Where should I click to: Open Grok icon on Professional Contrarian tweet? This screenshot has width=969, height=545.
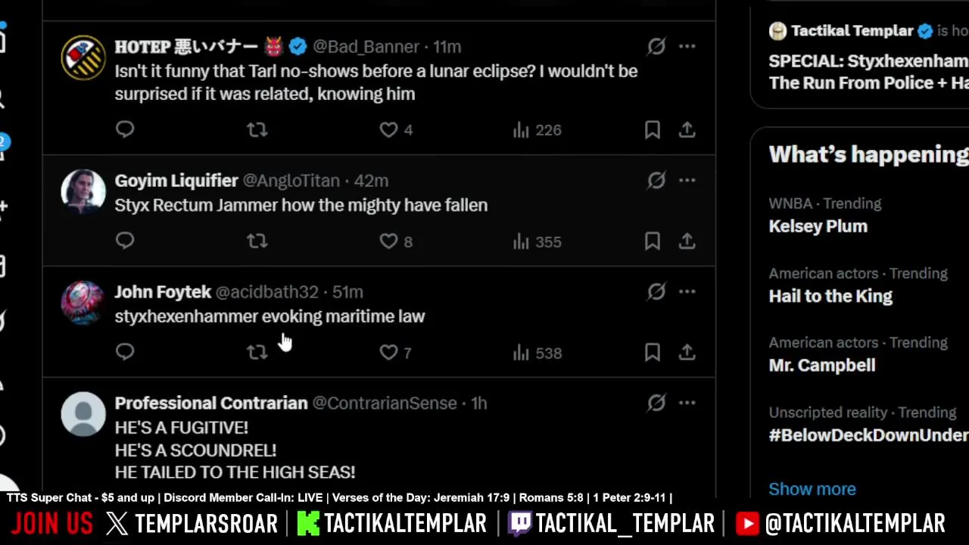[656, 403]
